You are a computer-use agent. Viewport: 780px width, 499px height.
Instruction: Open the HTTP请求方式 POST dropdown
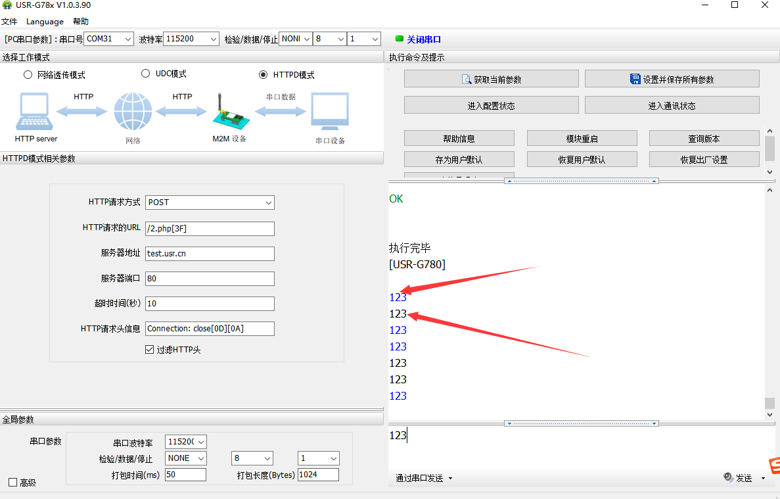[x=210, y=202]
